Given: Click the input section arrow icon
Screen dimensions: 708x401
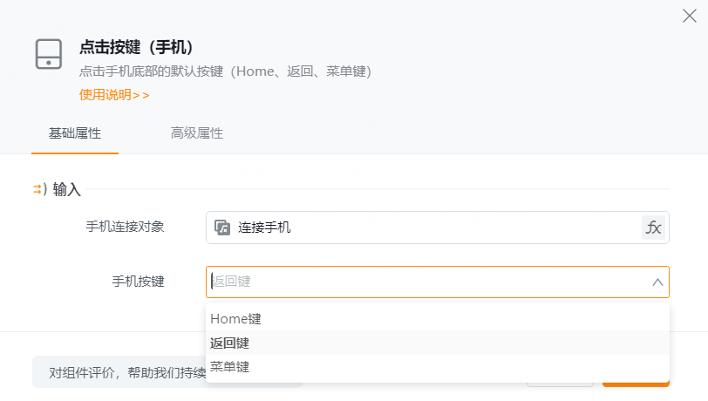Looking at the screenshot, I should tap(39, 189).
